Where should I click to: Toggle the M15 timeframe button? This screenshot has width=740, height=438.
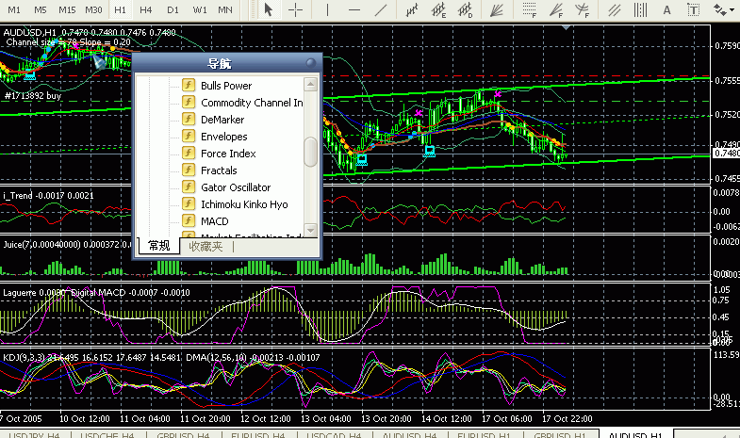(67, 9)
